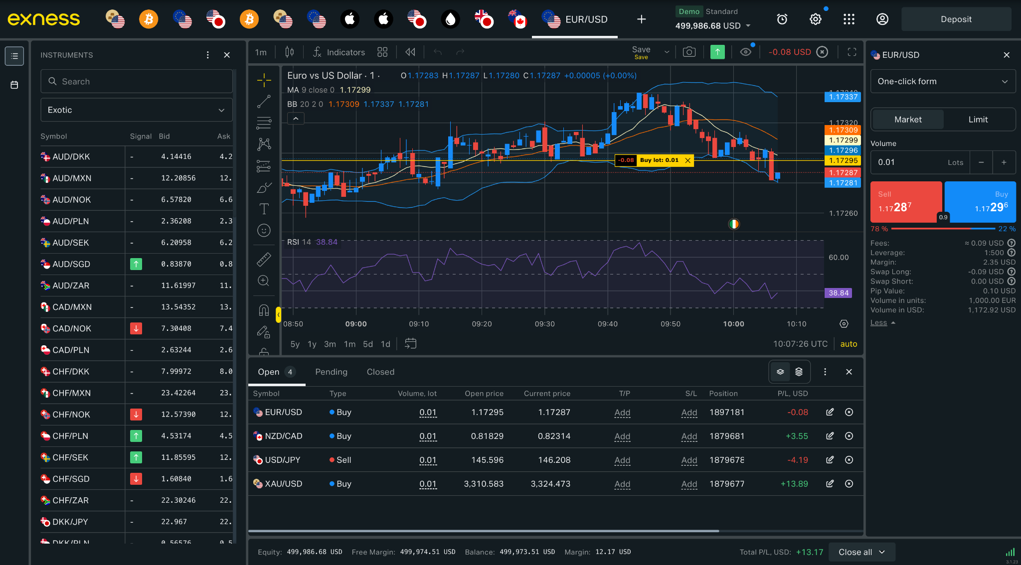Select the ruler measure tool

pyautogui.click(x=264, y=259)
